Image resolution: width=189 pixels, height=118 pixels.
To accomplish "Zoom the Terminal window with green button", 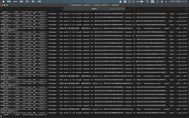I will click(x=7, y=5).
